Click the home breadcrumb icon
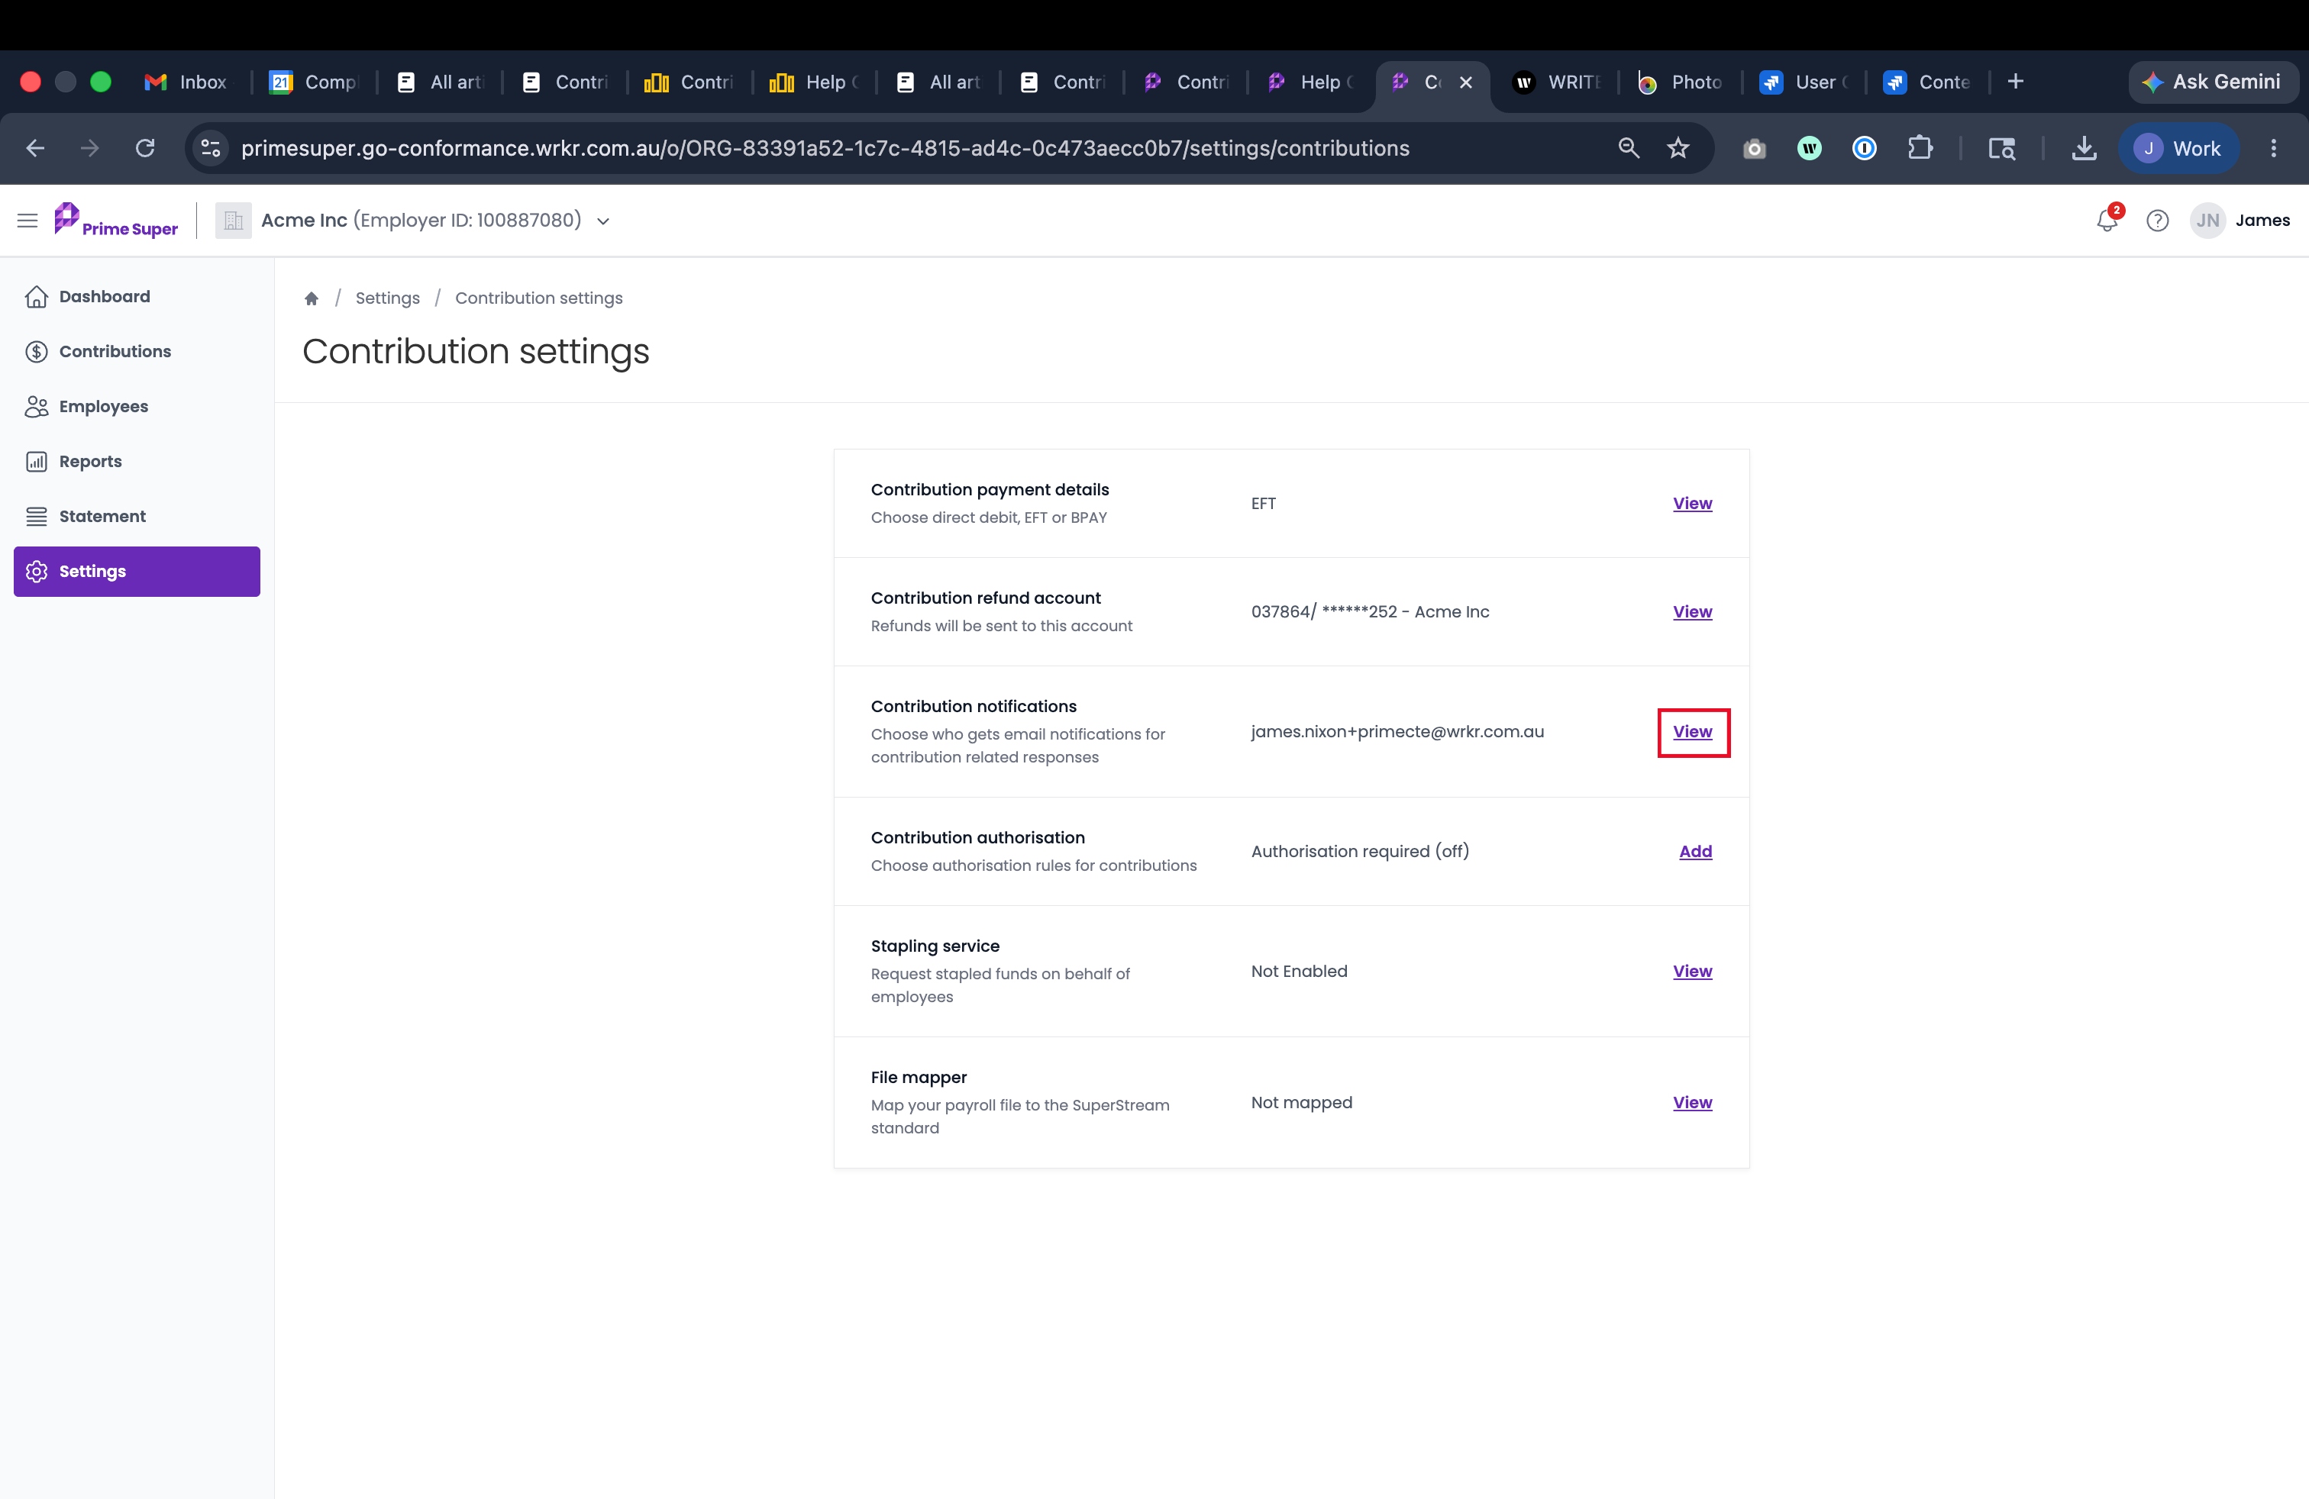 coord(312,298)
